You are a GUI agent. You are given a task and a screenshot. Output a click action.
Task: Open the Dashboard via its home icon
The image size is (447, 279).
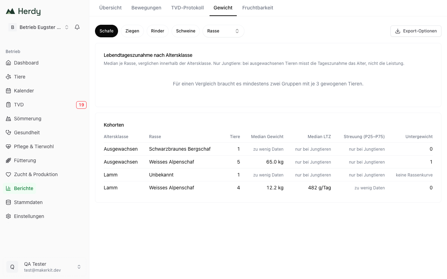point(9,63)
